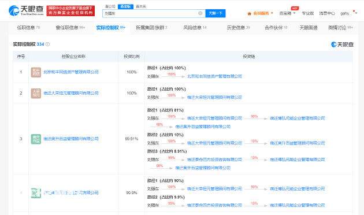The width and height of the screenshot is (364, 215).
Task: Switch to the 查公司 search tab
Action: click(x=110, y=6)
